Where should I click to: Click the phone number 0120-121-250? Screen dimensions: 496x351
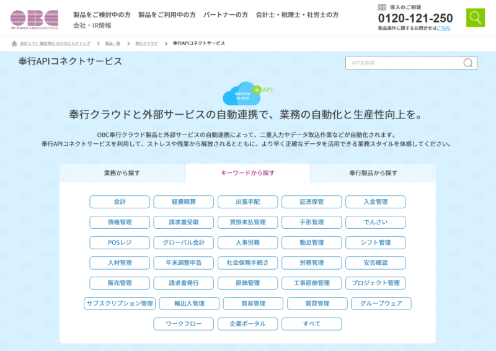pos(415,18)
